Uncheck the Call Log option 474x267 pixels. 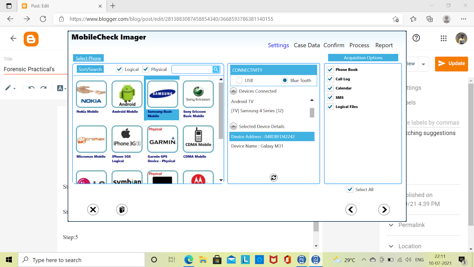[x=330, y=79]
